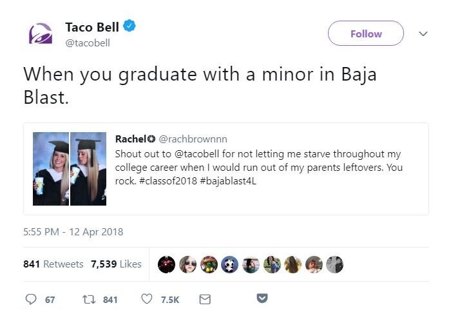The image size is (451, 321).
Task: Save tweet with the Pocket icon
Action: [x=262, y=298]
